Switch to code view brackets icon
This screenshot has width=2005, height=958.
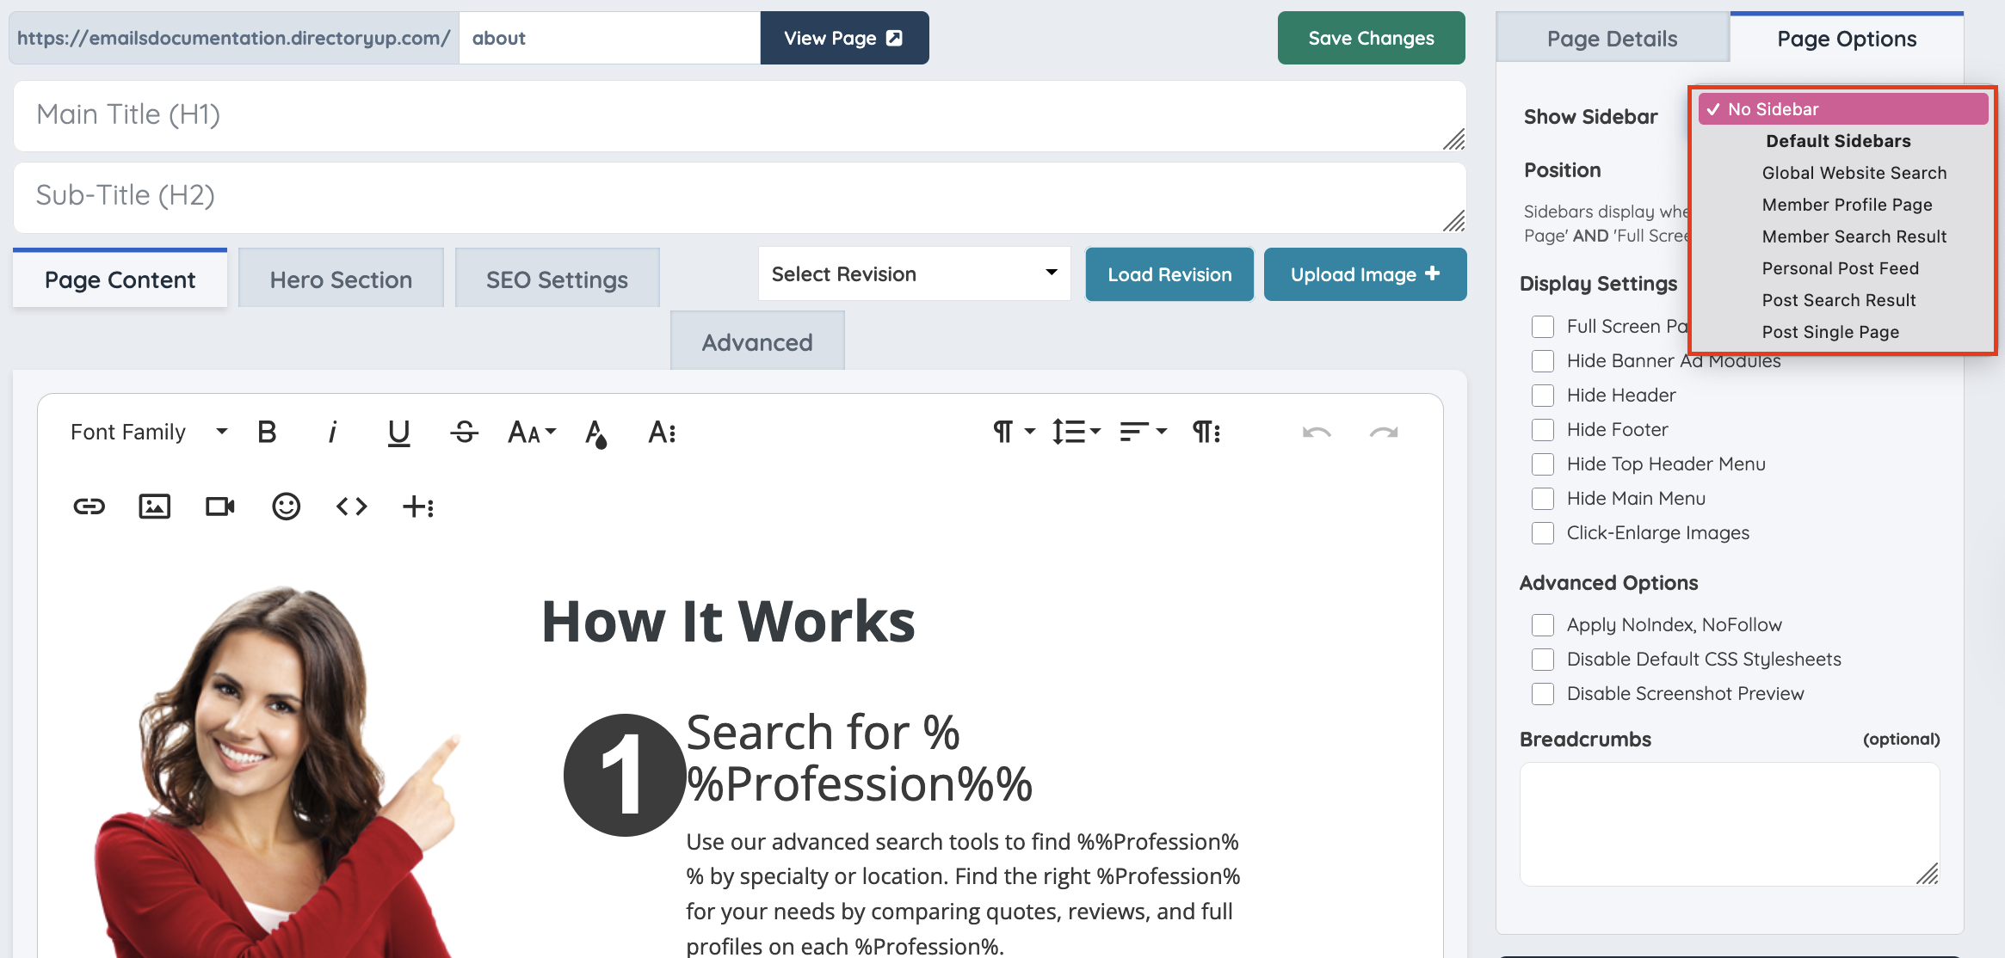pos(351,507)
